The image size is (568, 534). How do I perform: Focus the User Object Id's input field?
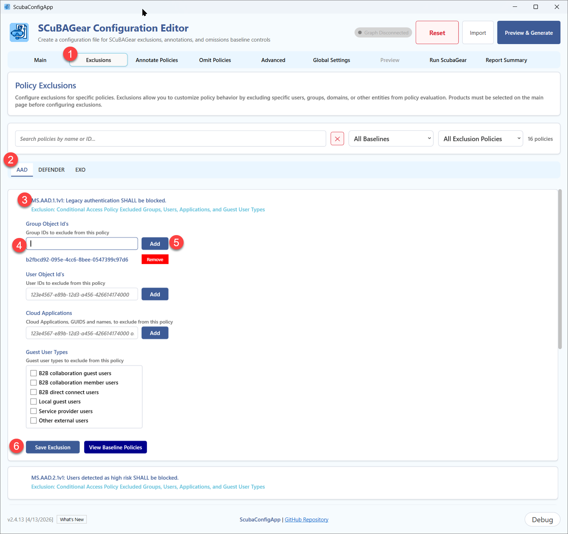tap(82, 294)
